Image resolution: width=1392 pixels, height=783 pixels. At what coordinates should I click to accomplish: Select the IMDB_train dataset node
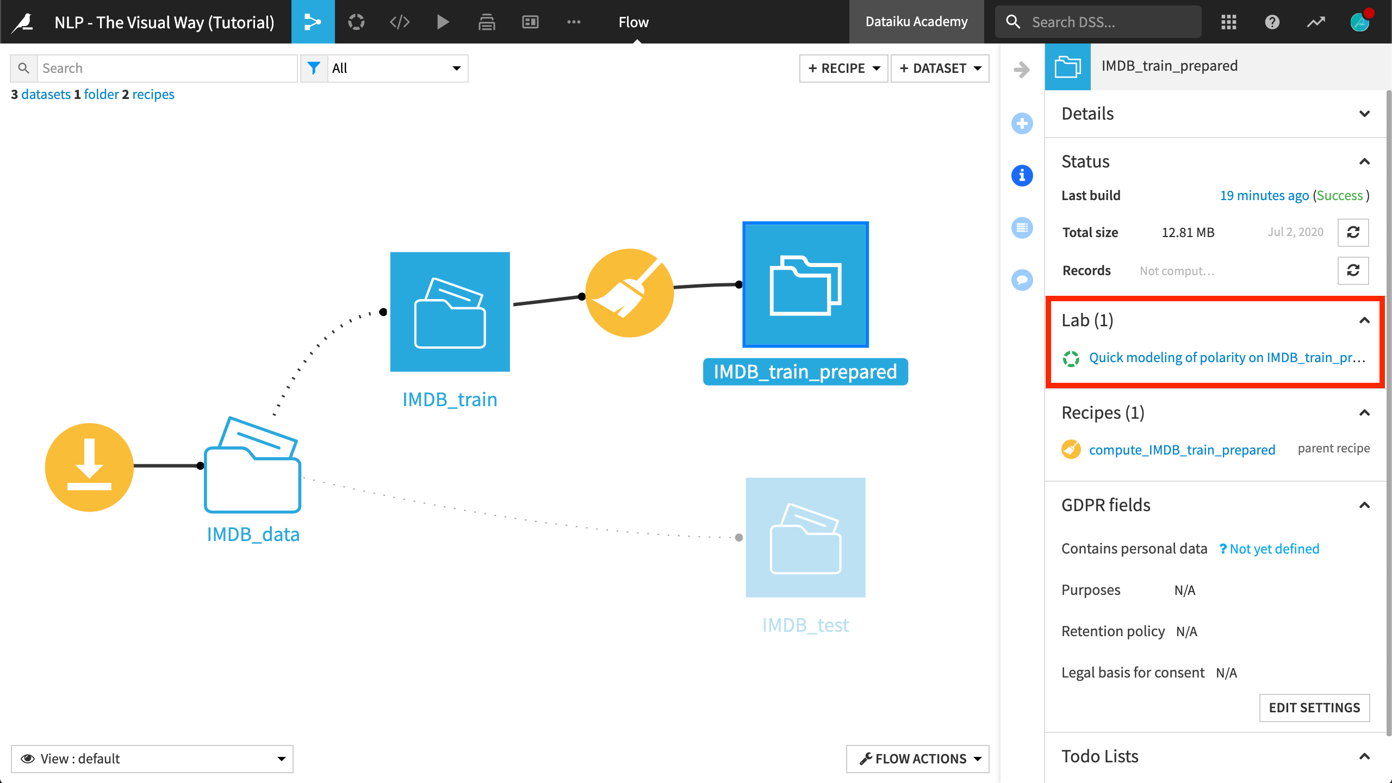pyautogui.click(x=450, y=312)
